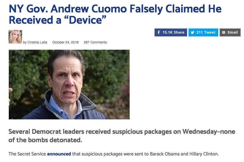Viewport: 244px width, 162px height.
Task: Click the Twitter bird icon
Action: pos(192,32)
